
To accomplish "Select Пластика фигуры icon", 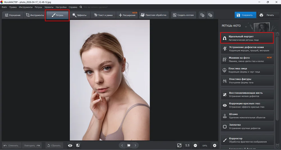I will pos(225,81).
